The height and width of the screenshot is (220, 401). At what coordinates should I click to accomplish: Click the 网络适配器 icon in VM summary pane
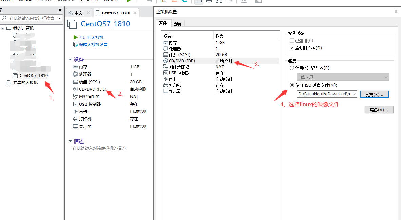tap(75, 96)
